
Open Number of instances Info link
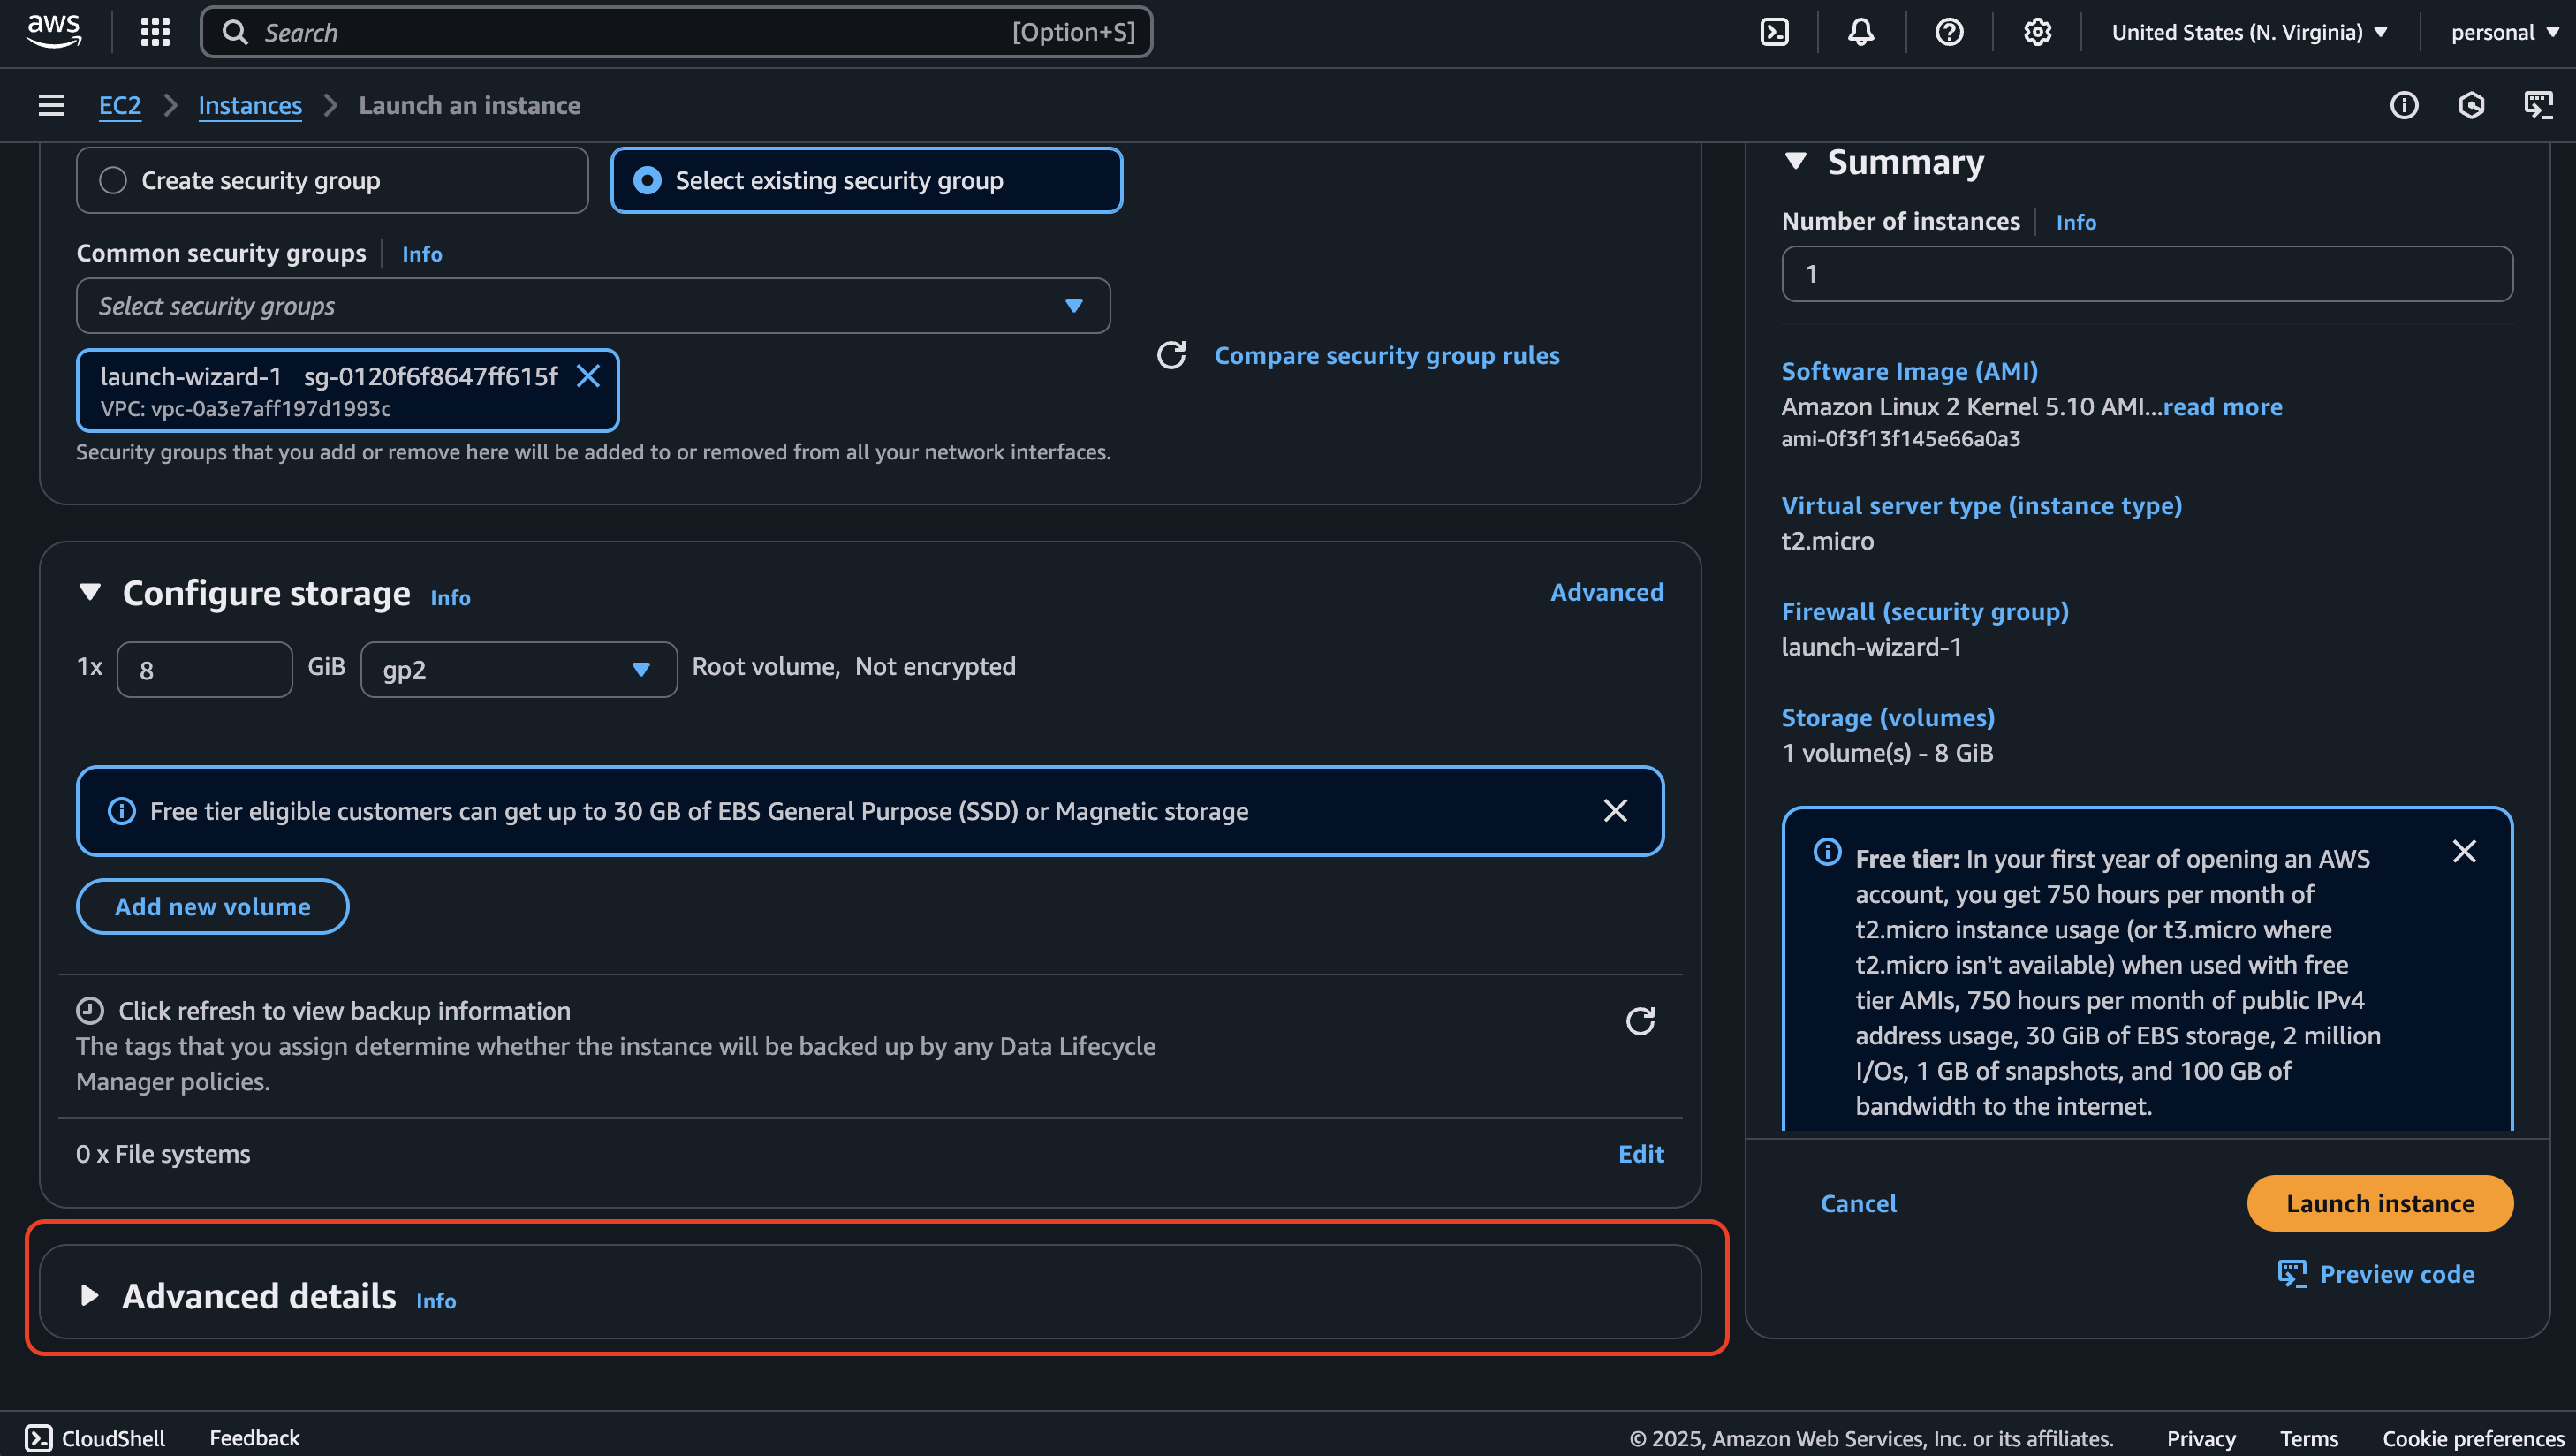2076,222
